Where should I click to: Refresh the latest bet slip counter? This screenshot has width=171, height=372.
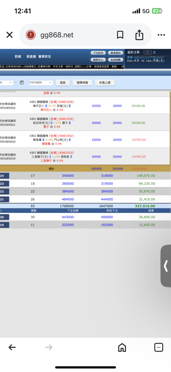154,52
